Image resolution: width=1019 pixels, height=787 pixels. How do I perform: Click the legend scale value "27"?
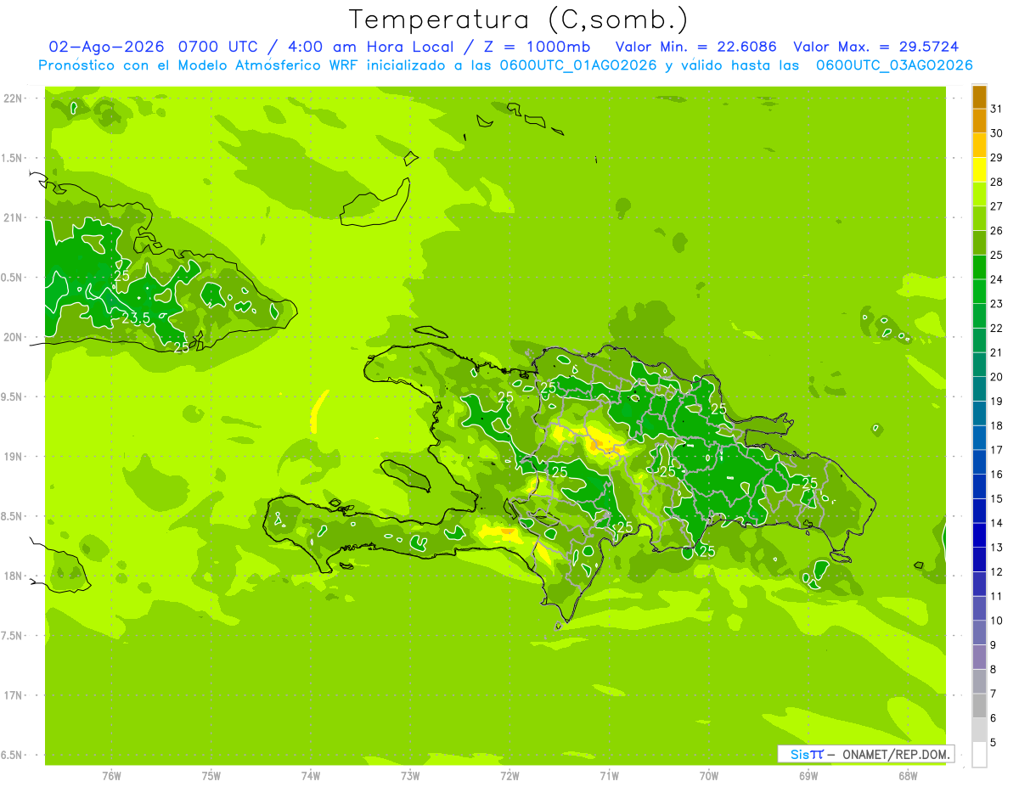pyautogui.click(x=996, y=206)
